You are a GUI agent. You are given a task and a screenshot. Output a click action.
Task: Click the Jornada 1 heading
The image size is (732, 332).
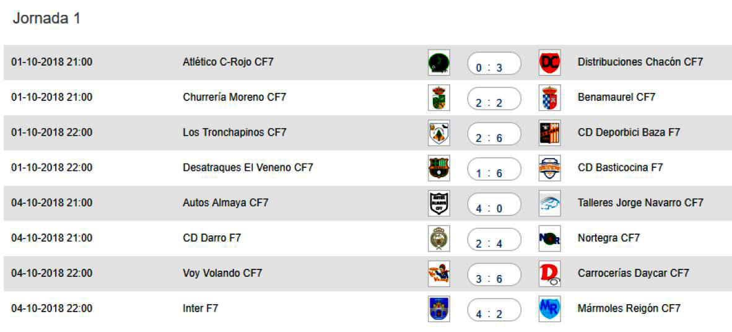pyautogui.click(x=46, y=19)
